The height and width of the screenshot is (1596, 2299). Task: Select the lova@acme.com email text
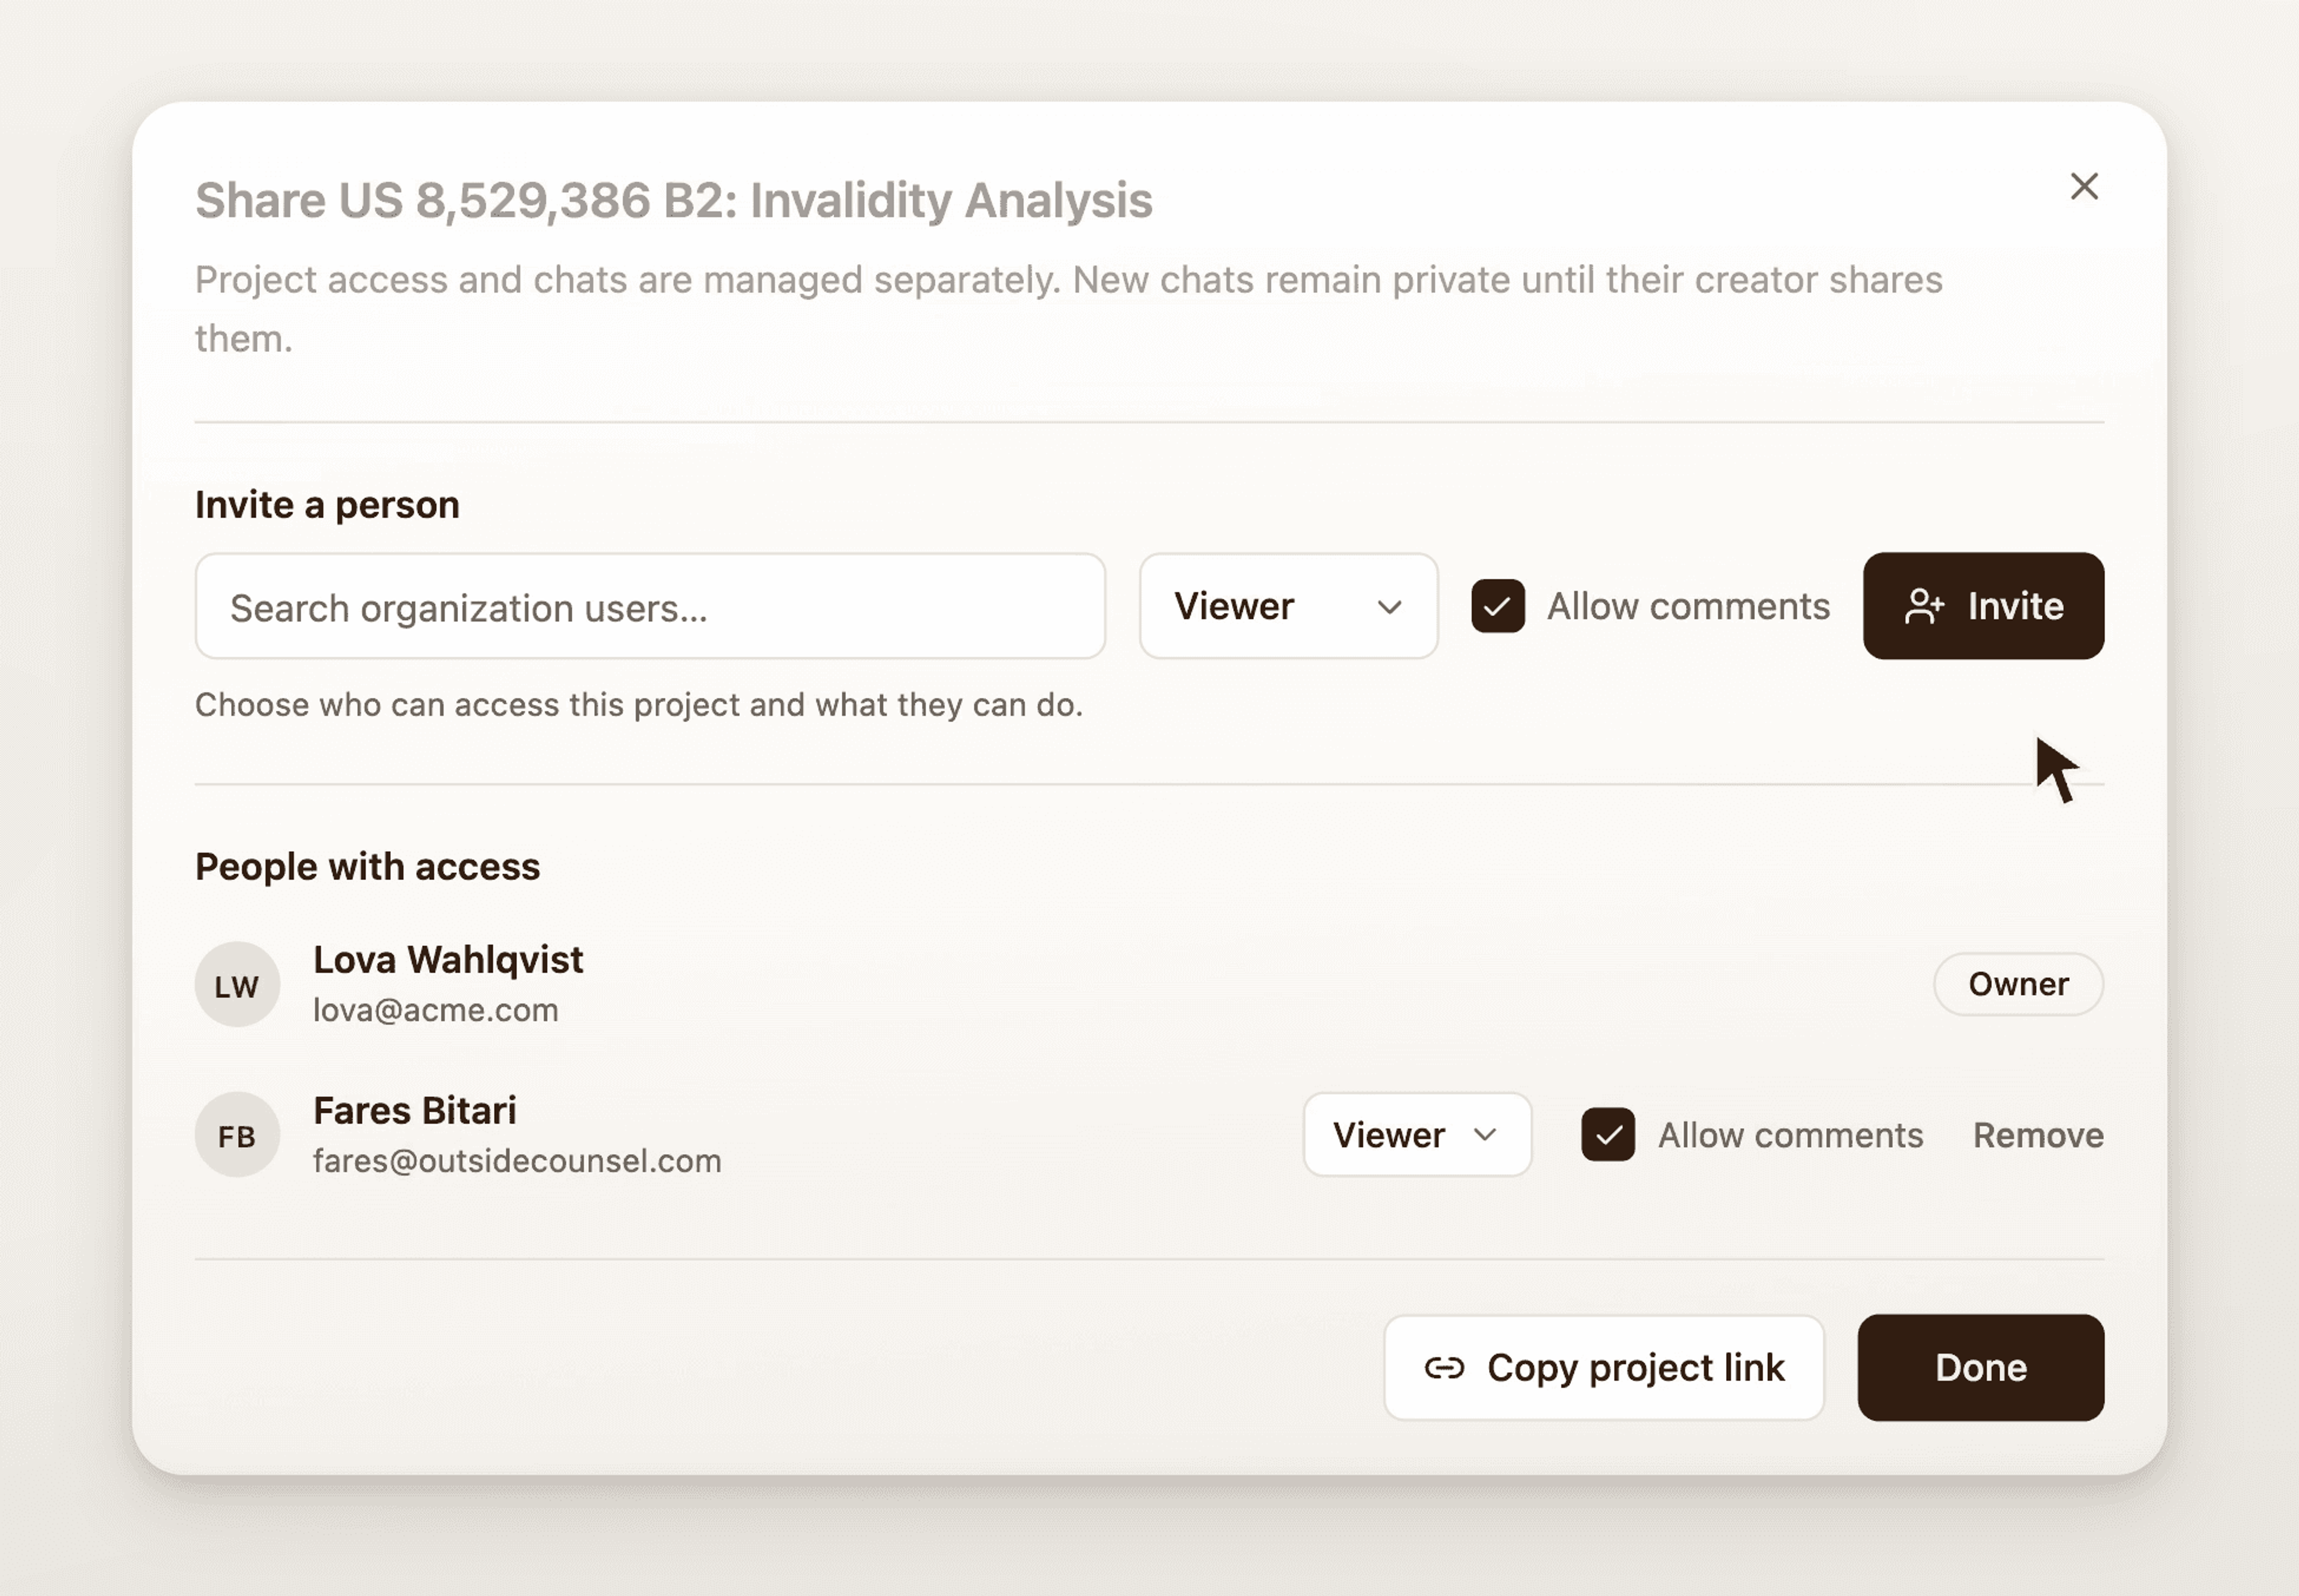point(436,1010)
